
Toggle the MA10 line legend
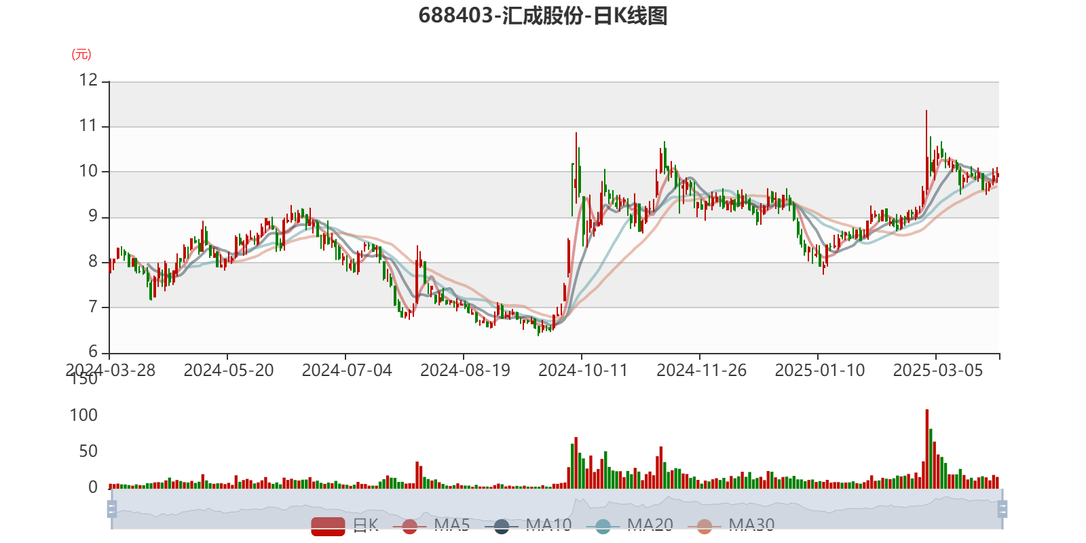point(528,525)
